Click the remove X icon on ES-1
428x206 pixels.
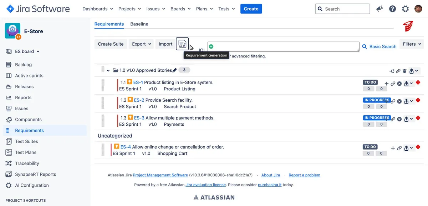tap(399, 84)
